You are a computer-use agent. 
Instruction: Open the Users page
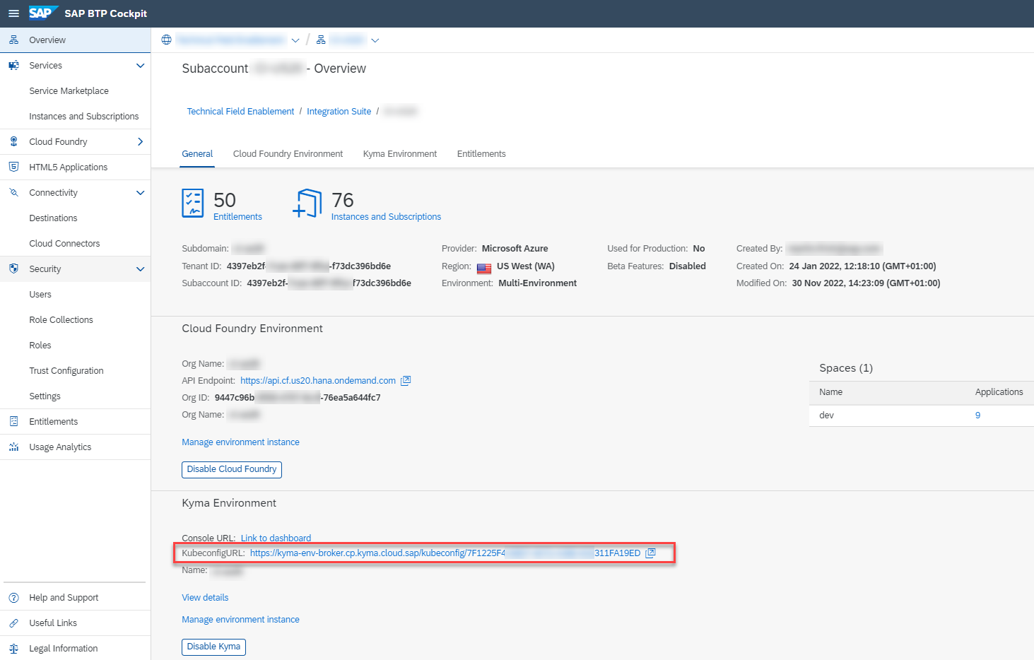(40, 295)
